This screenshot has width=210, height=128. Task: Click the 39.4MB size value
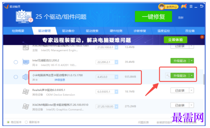[129, 62]
